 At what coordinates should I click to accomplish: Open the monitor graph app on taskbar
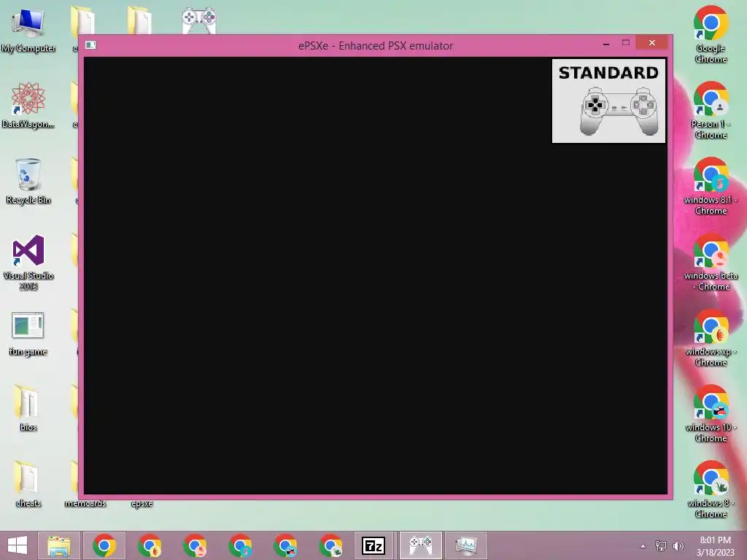[x=466, y=545]
